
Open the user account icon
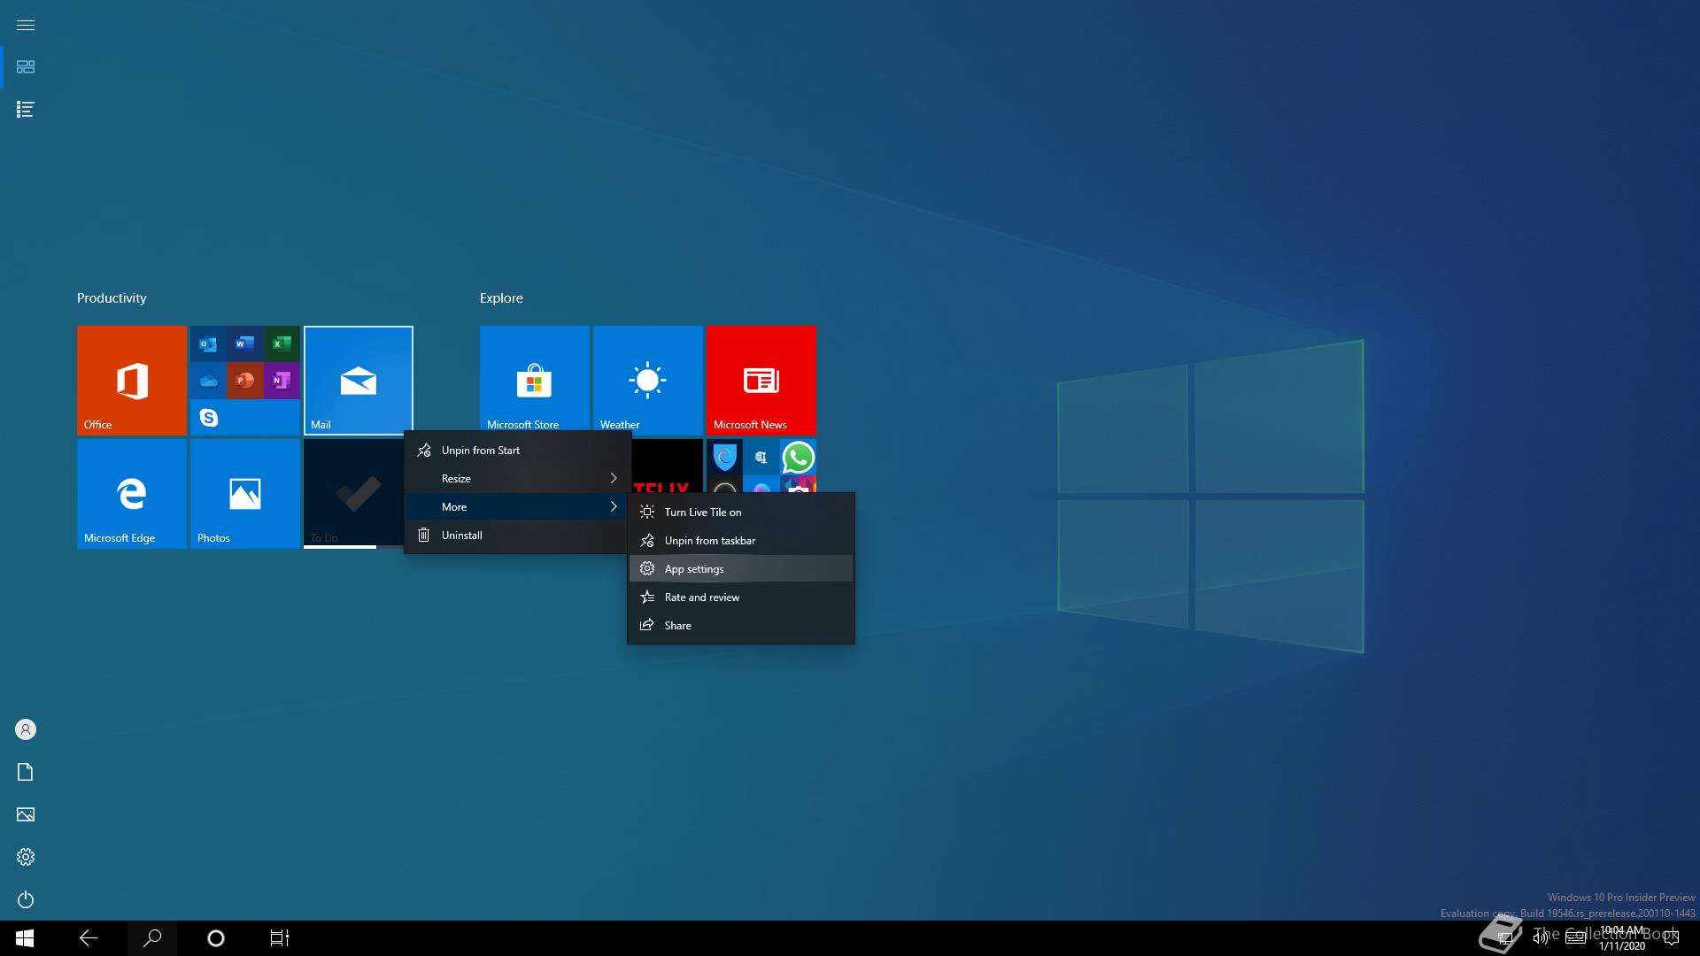pyautogui.click(x=26, y=729)
